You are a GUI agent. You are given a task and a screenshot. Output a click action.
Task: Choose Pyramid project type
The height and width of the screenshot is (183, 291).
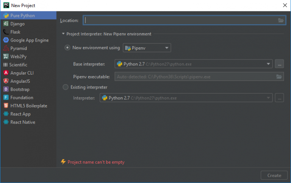point(28,48)
